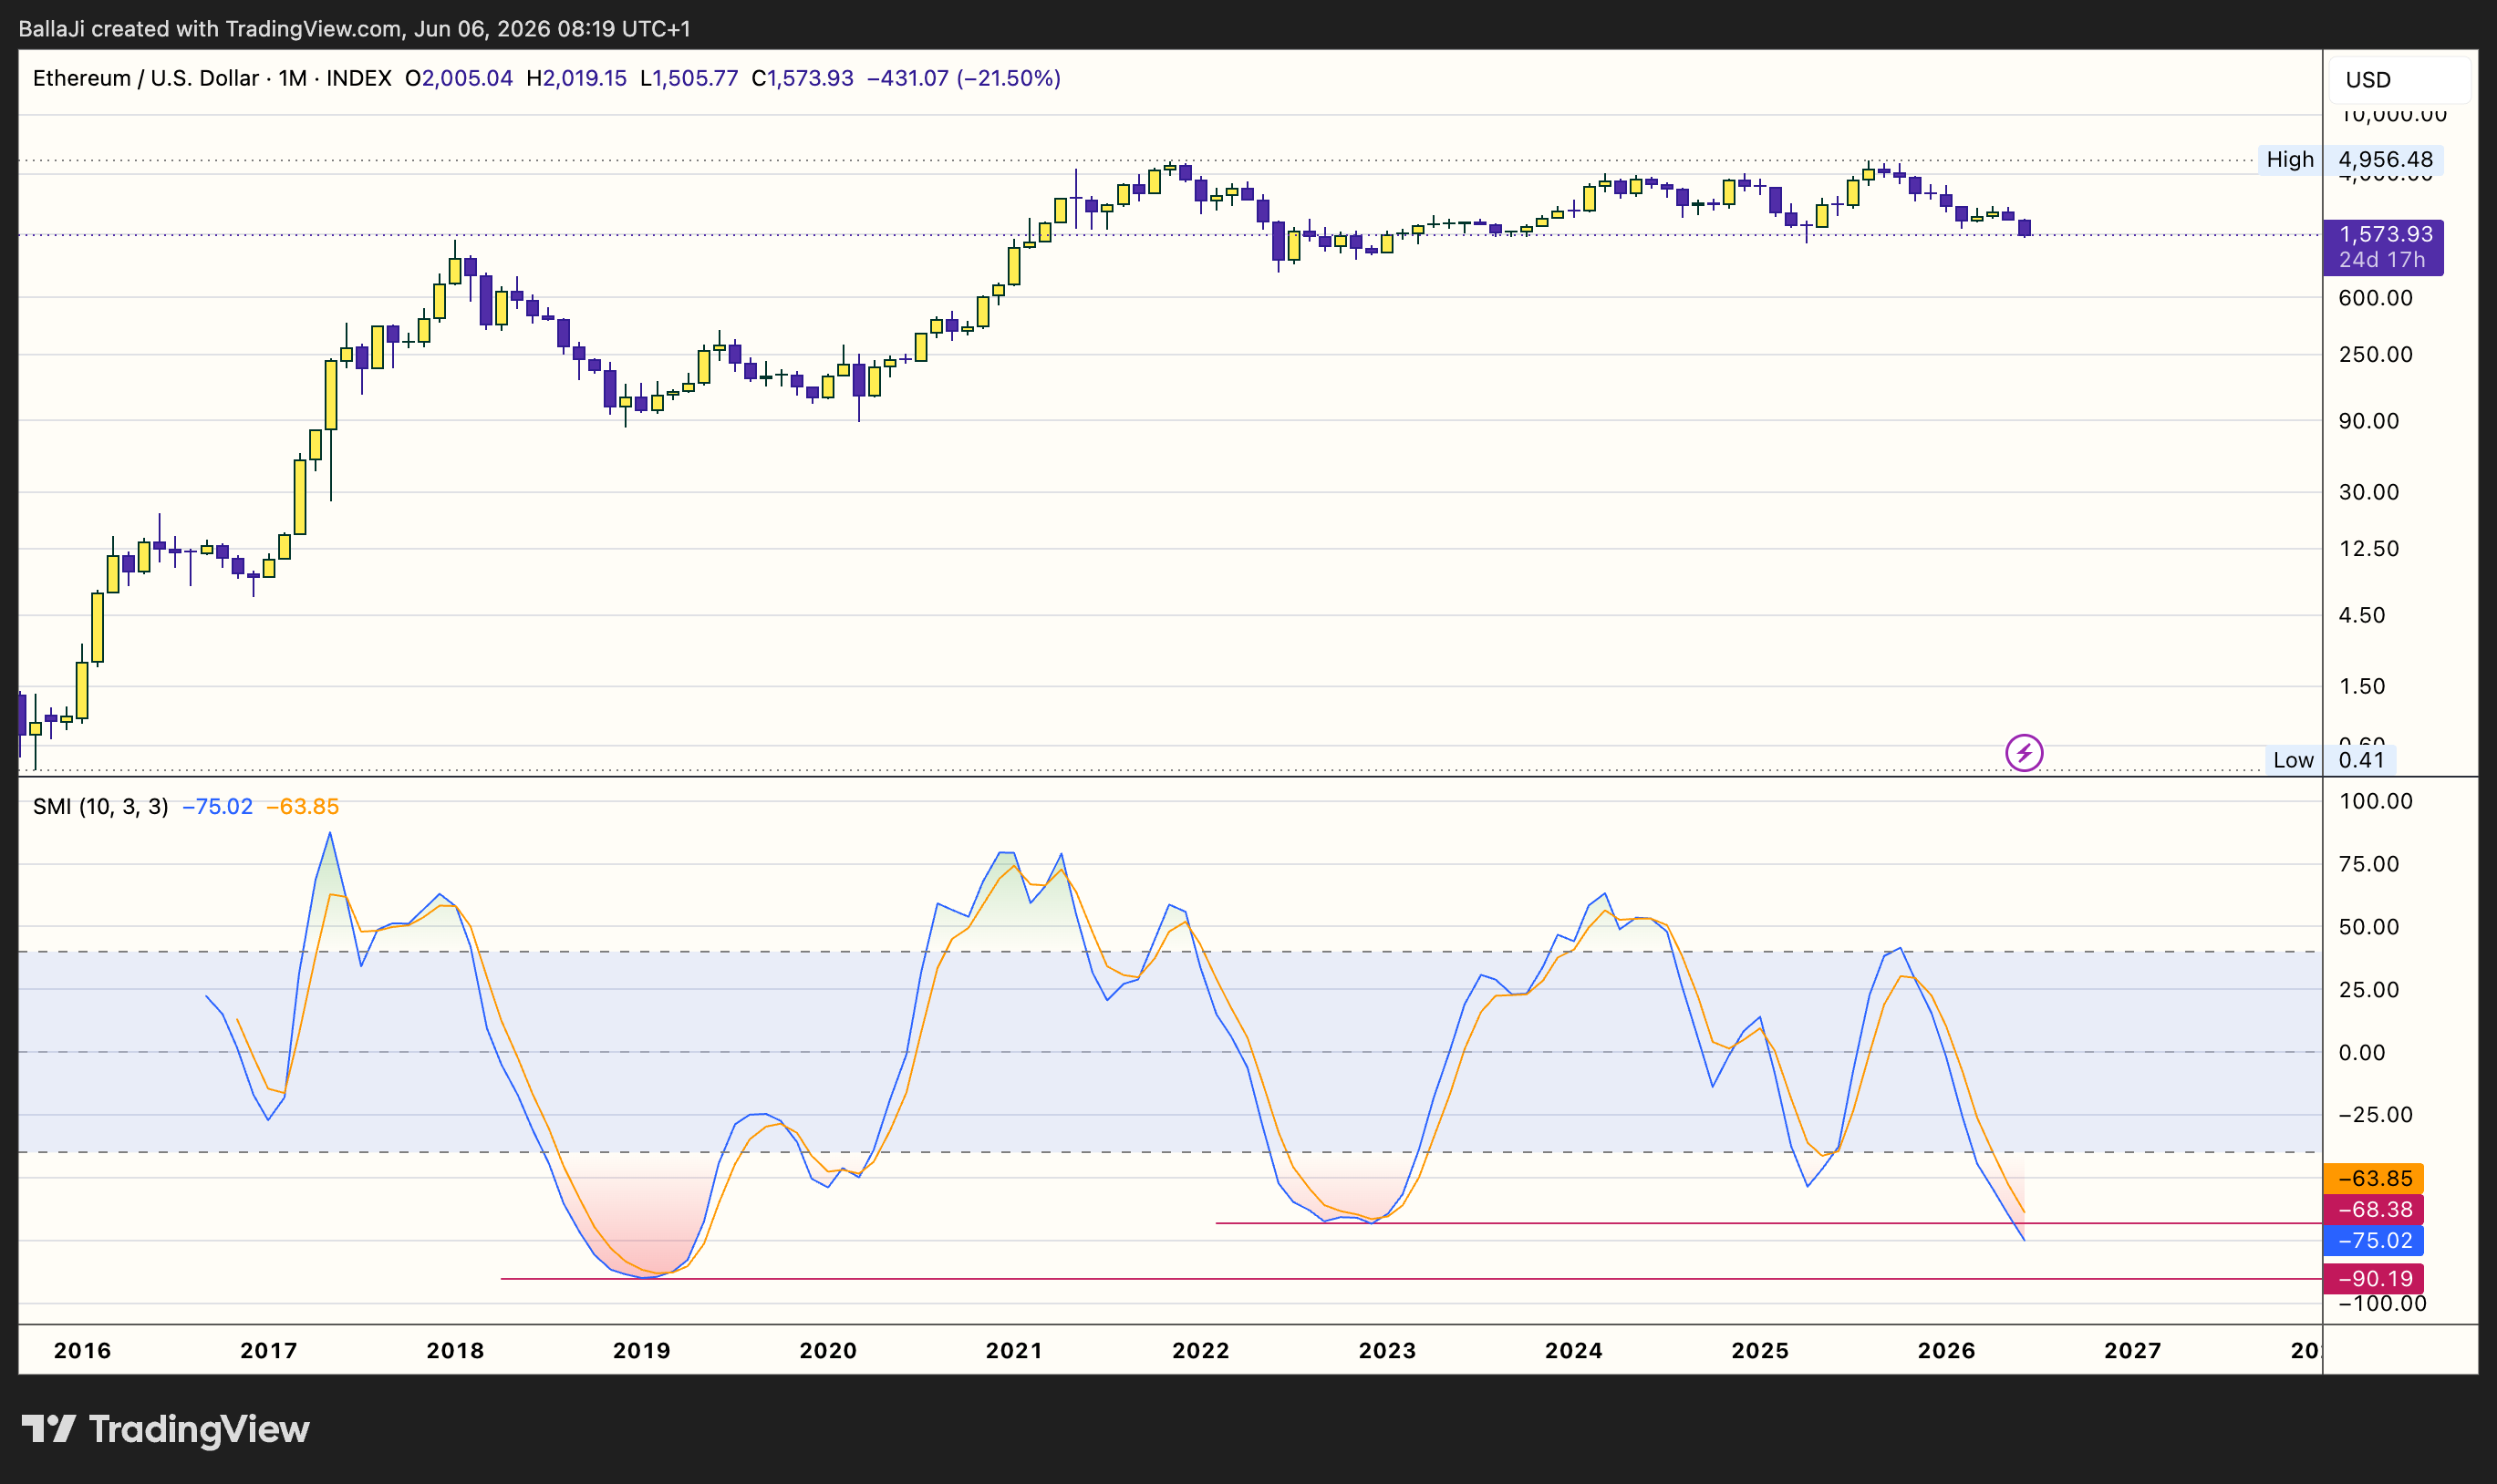This screenshot has height=1484, width=2497.
Task: Click the blue −75.02 axis price tag
Action: click(x=2373, y=1241)
